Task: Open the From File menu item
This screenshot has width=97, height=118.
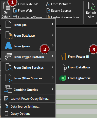Action: point(28,24)
